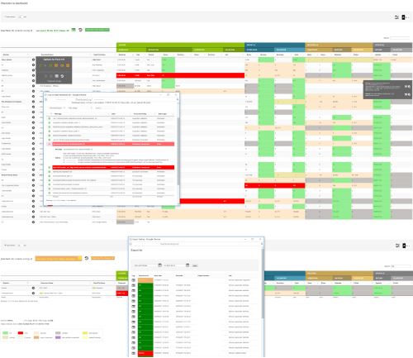Click the small button after the date fields in report window
Image resolution: width=413 pixels, height=358 pixels.
(195, 265)
